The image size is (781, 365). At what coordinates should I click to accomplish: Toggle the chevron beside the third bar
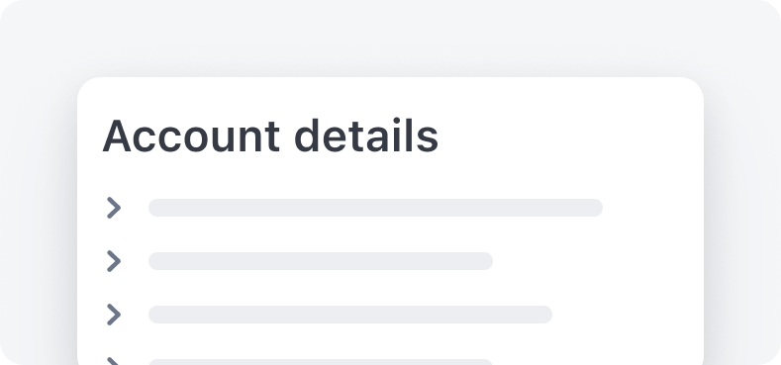(114, 315)
